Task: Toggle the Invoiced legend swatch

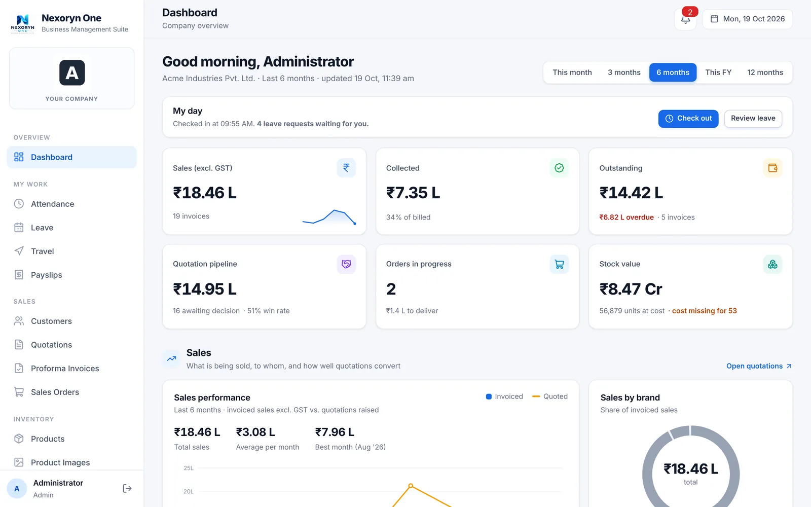Action: click(489, 396)
